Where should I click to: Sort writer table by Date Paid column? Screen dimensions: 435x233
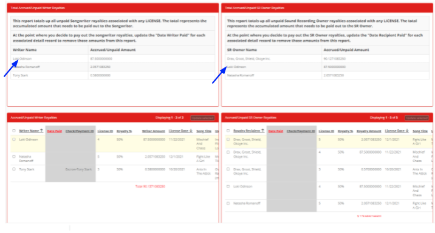[x=55, y=131]
